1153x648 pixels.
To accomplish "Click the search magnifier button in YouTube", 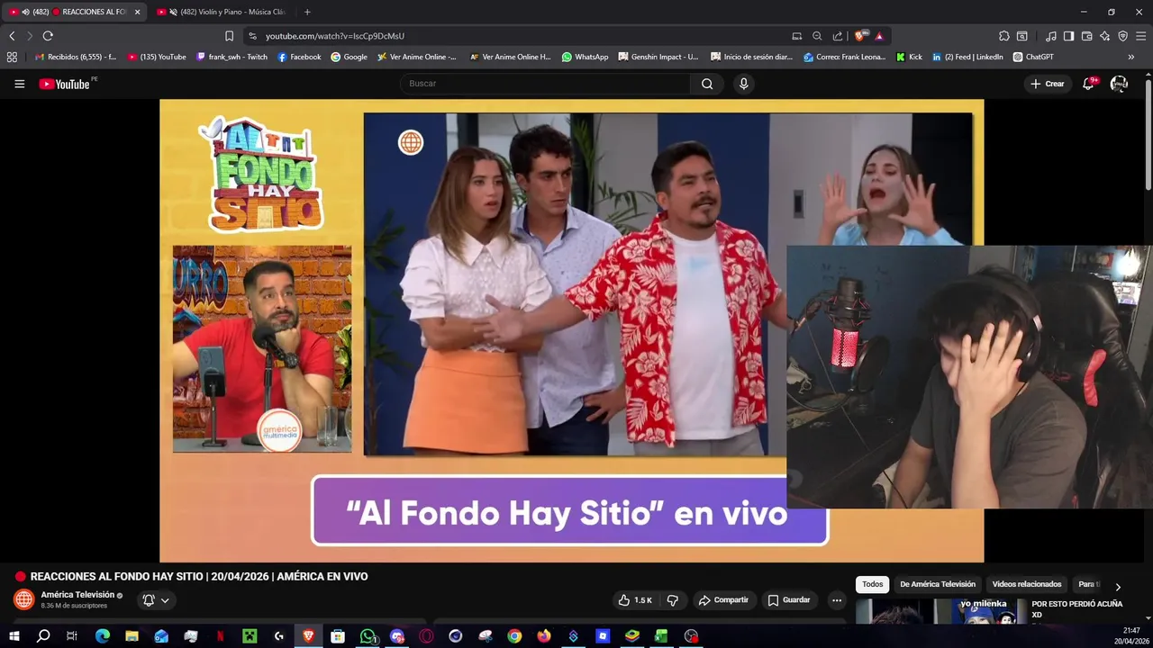I will click(707, 84).
